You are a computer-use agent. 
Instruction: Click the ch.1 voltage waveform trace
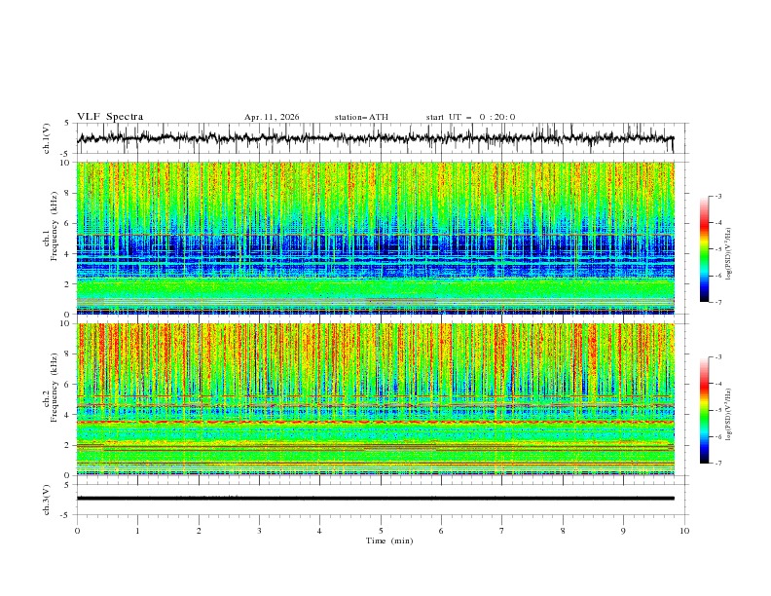(375, 138)
